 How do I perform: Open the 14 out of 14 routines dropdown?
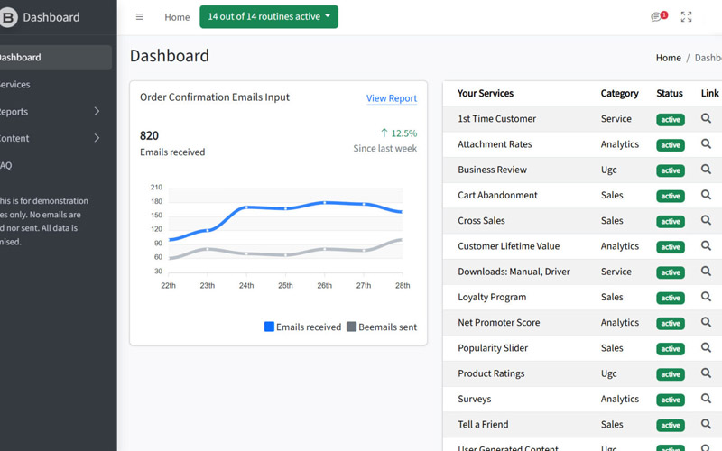[x=268, y=17]
